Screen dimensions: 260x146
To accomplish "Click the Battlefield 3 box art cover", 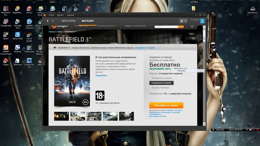I will click(x=72, y=81).
